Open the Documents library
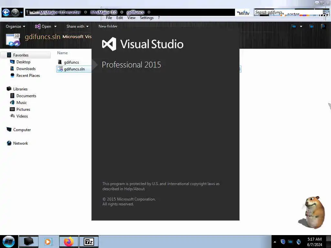331x248 pixels. 26,96
